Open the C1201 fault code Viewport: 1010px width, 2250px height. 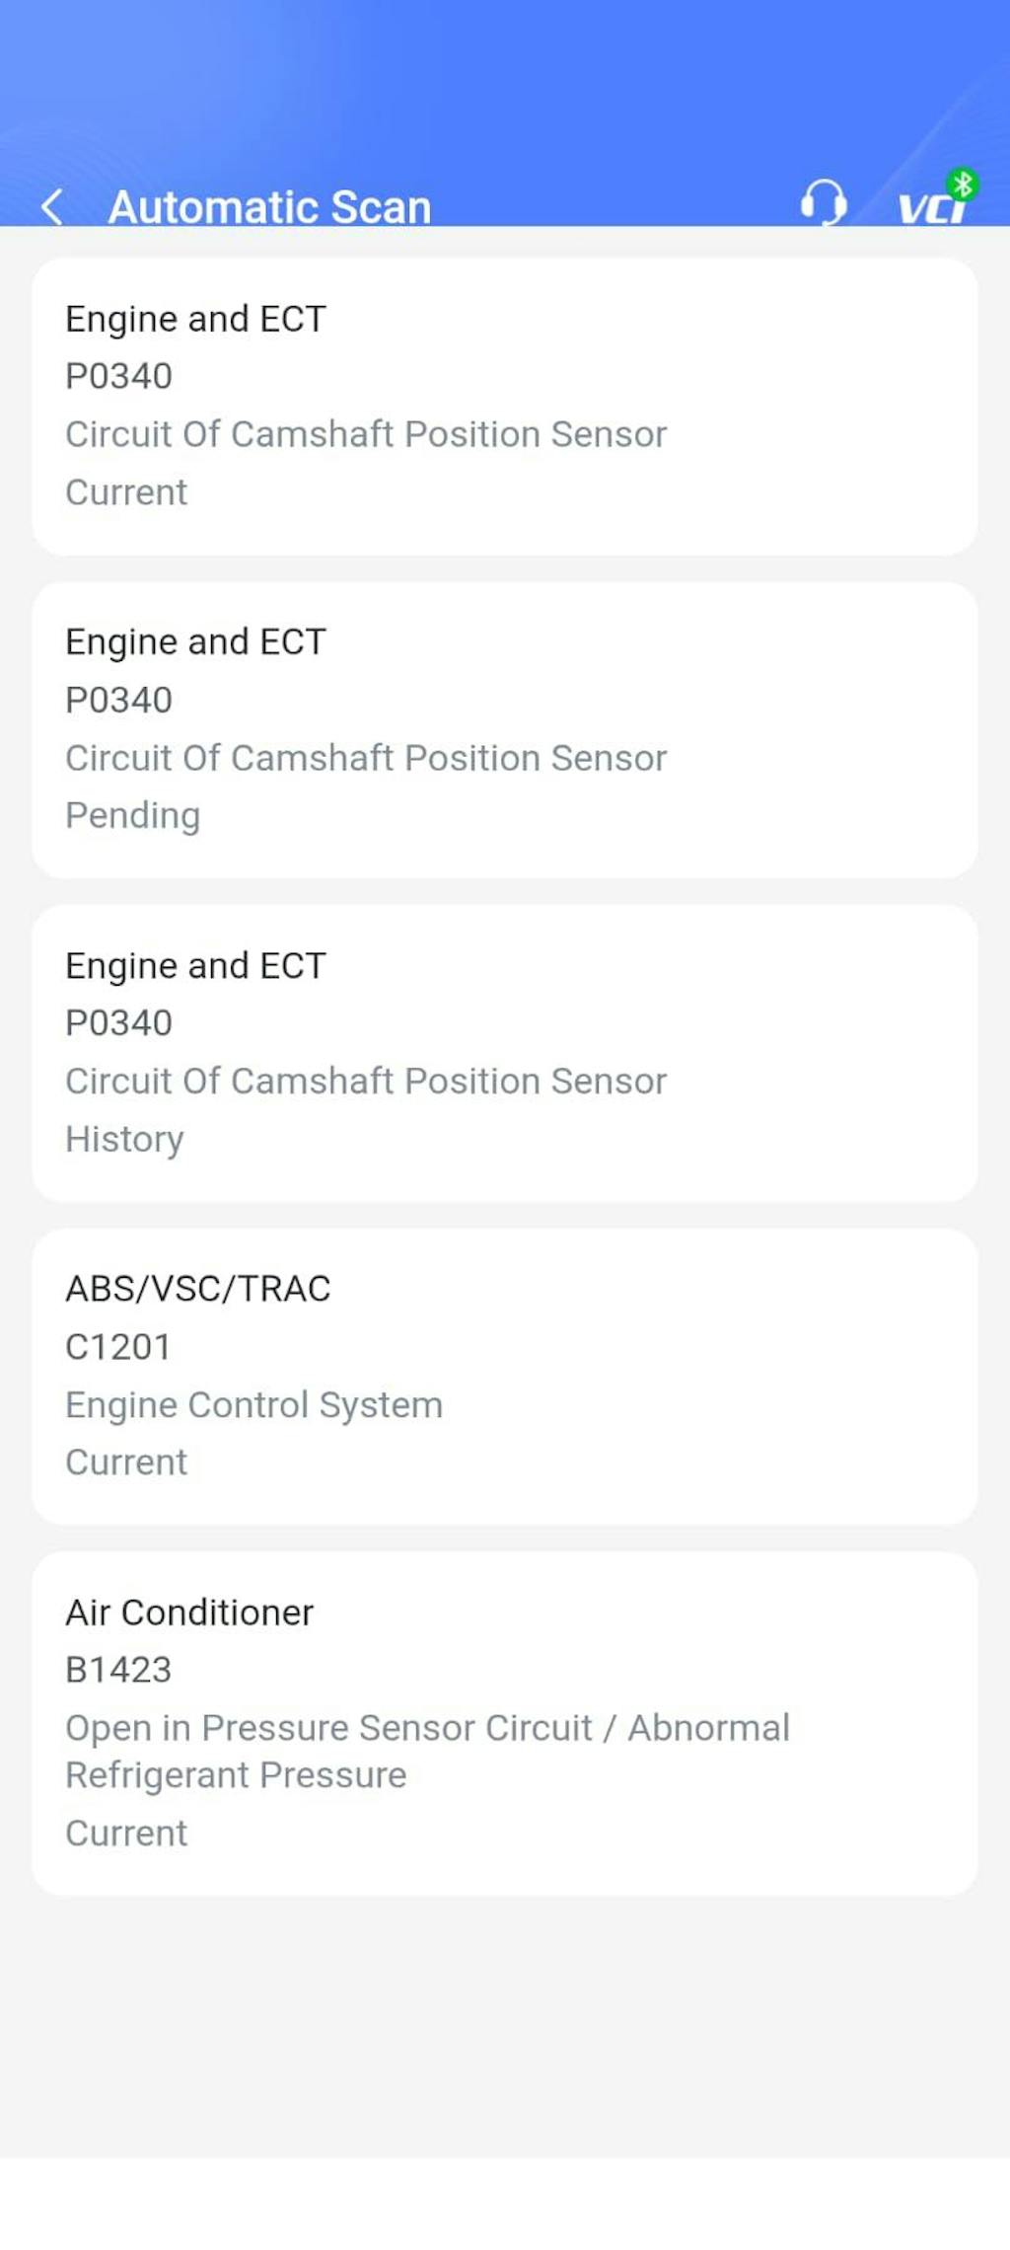(118, 1346)
